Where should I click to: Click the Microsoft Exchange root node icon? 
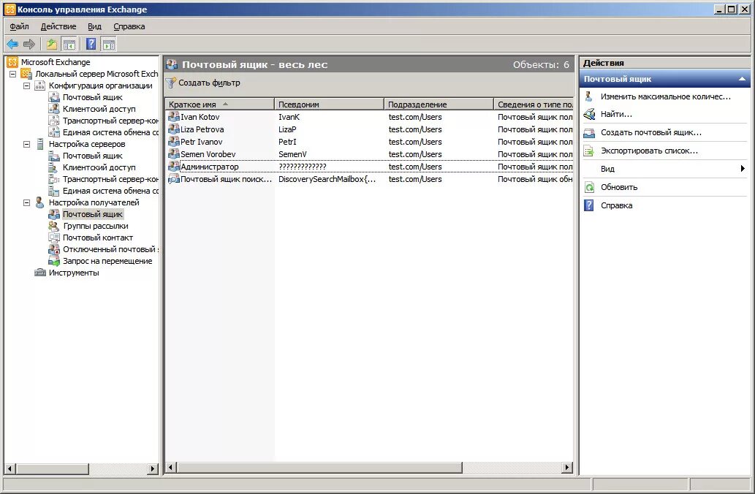12,62
